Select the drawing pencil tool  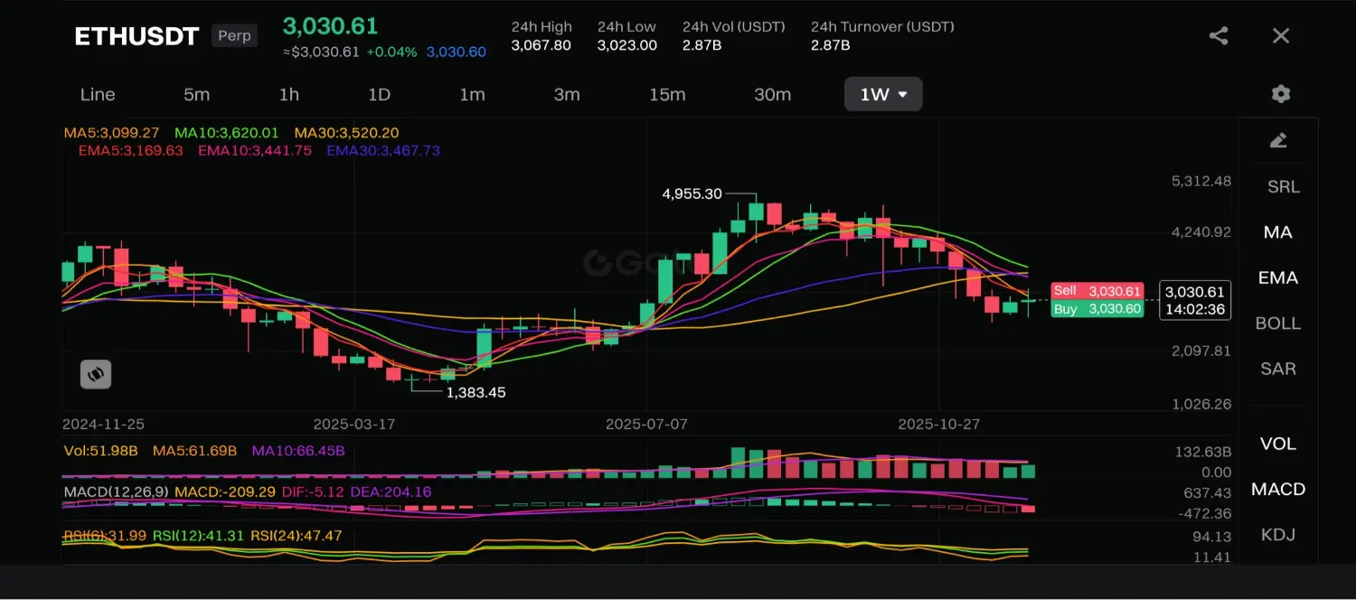(1278, 140)
